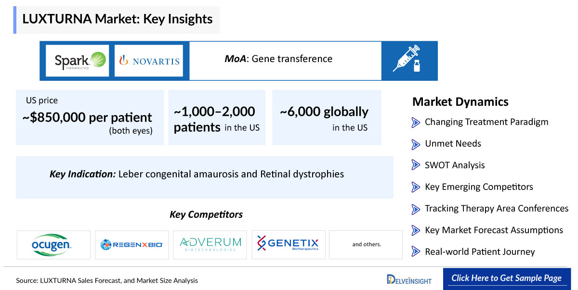578x290 pixels.
Task: Open the Unmet Needs item
Action: [x=452, y=143]
